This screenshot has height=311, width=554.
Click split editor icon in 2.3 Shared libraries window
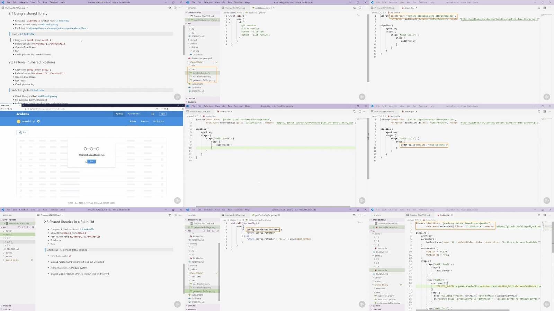(175, 215)
